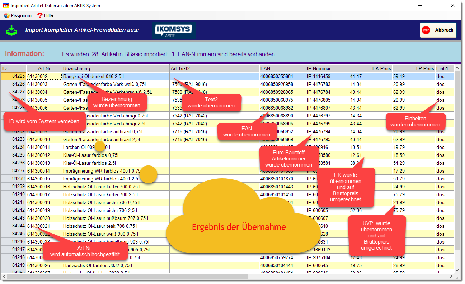The image size is (465, 284).
Task: Open the Hilfe menu
Action: pos(45,15)
